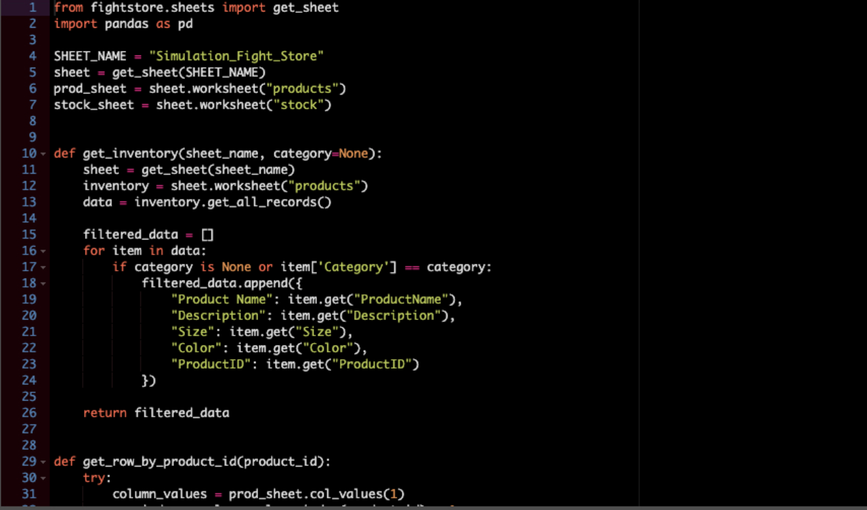Fold the try block at line 30
Screen dimensions: 867x510
point(43,479)
